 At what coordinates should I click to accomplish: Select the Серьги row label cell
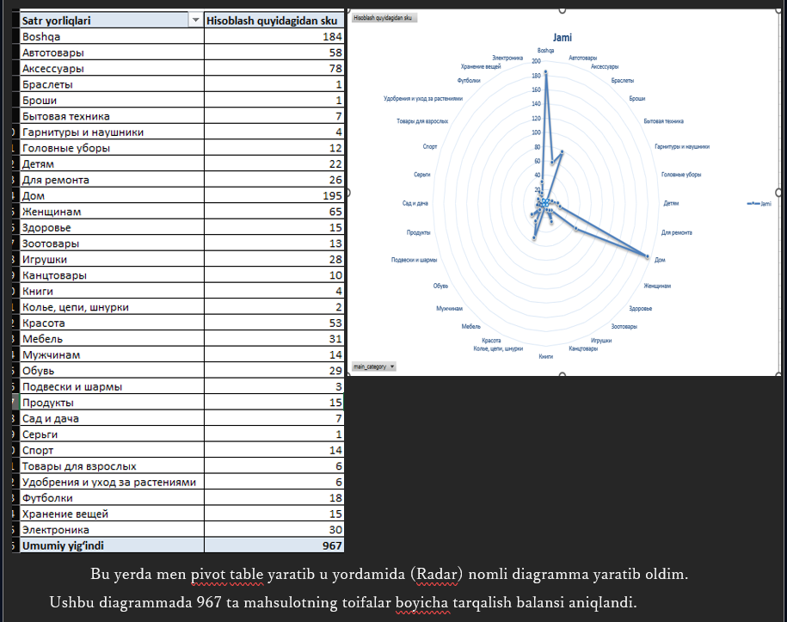[112, 434]
